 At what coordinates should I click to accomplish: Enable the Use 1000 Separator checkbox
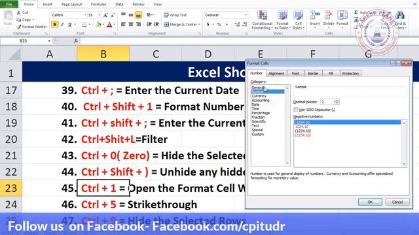coord(295,110)
